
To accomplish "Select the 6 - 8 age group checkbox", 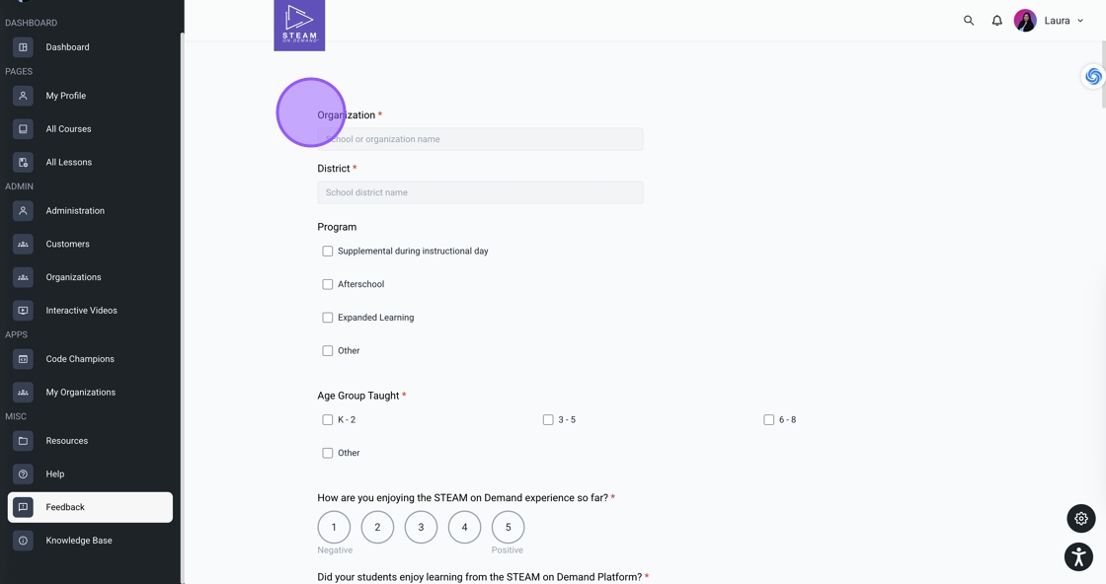I will click(x=769, y=420).
